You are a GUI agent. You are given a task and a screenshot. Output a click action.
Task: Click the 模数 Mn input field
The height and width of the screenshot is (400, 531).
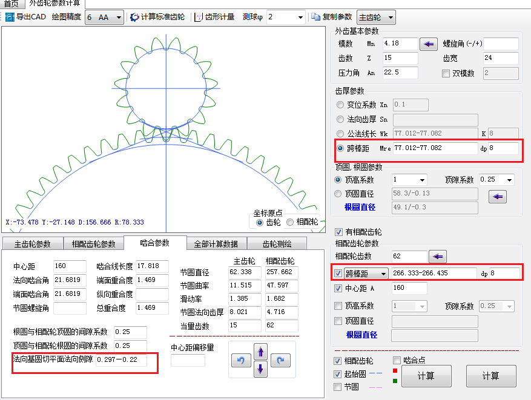click(x=400, y=44)
